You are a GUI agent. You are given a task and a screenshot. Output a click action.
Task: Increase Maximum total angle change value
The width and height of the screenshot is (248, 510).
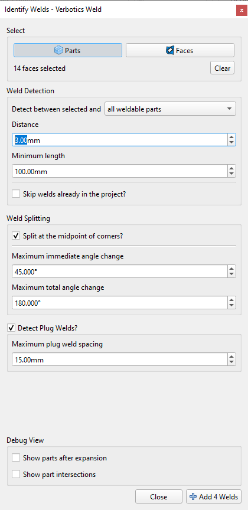[231, 300]
